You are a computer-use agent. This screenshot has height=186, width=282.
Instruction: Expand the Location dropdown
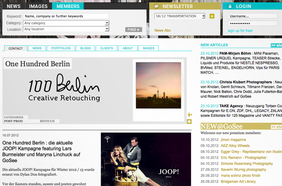[x=66, y=29]
